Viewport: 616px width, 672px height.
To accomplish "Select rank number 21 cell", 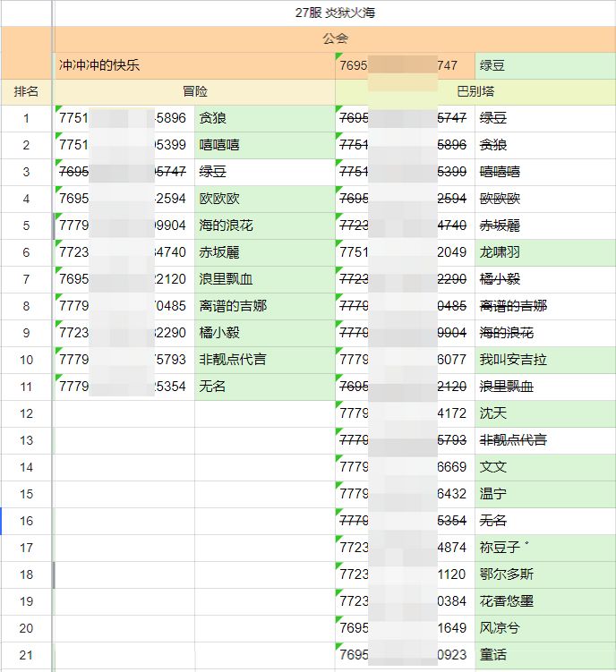I will [26, 655].
